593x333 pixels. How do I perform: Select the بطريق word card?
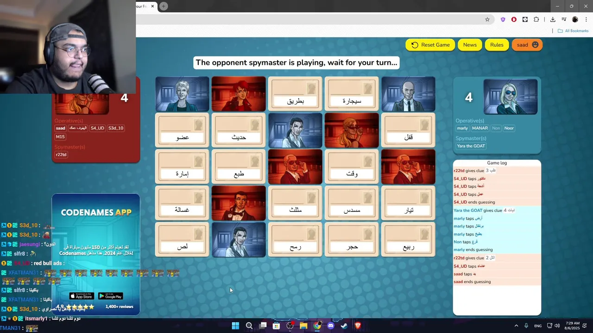click(x=295, y=94)
